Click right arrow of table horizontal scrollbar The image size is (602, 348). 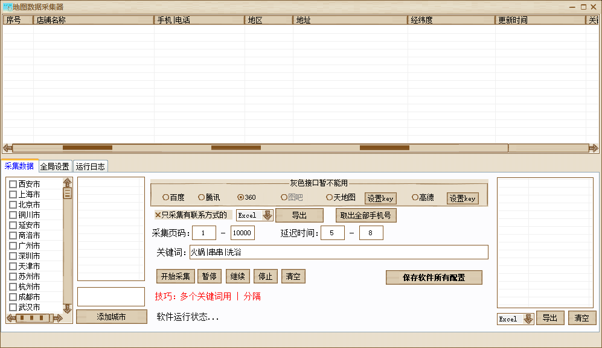pos(594,148)
